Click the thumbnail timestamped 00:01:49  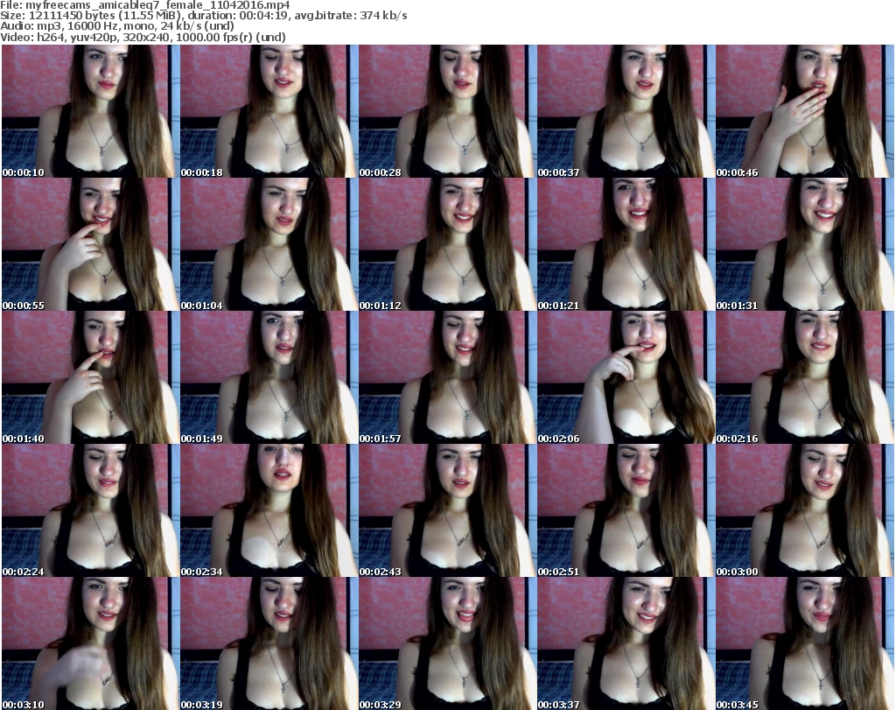coord(269,377)
